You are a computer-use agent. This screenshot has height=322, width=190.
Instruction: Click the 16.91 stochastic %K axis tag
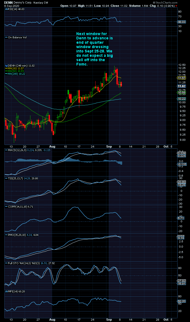coord(181,284)
